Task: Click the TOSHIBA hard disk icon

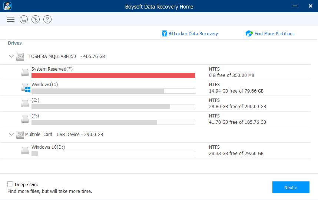Action: click(x=20, y=57)
